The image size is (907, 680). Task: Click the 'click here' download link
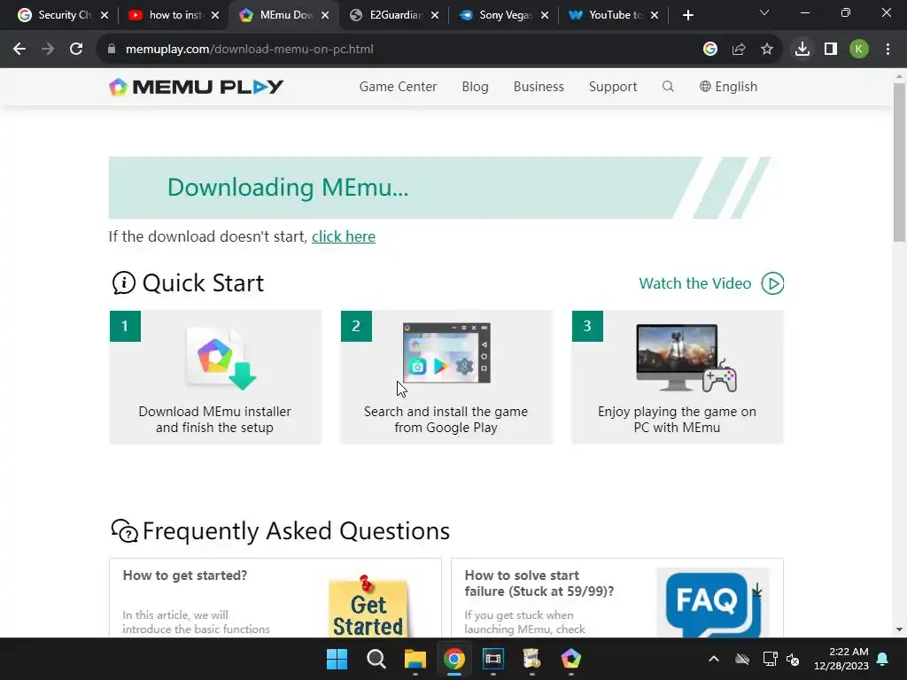coord(344,236)
